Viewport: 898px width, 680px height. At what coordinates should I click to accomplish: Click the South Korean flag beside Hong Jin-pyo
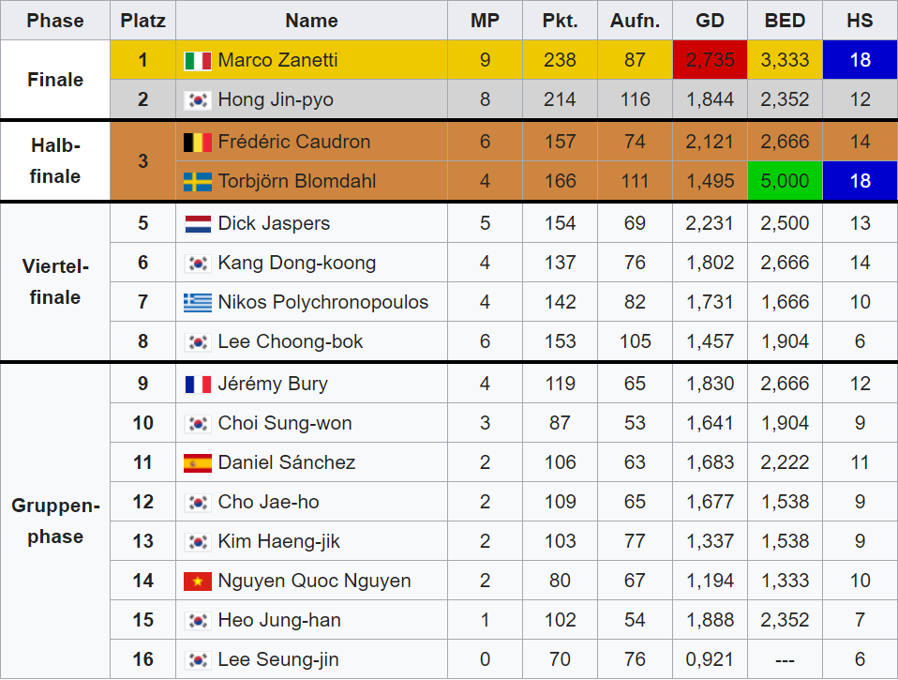198,99
